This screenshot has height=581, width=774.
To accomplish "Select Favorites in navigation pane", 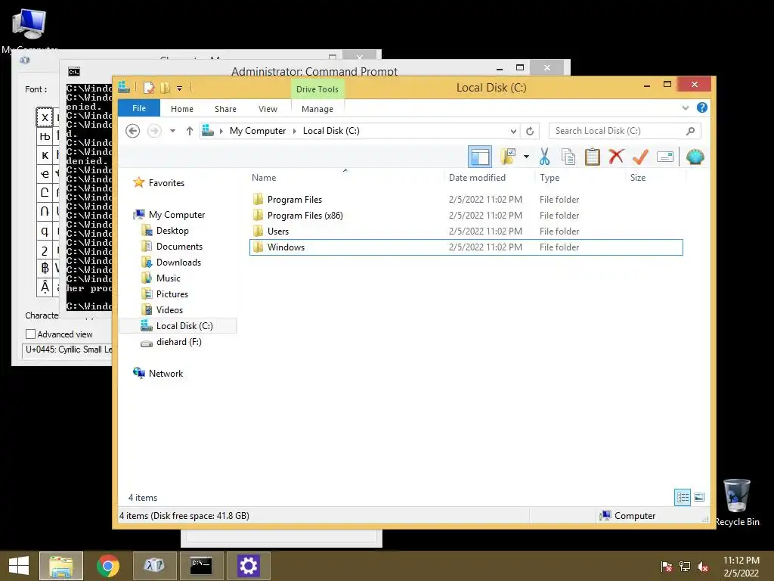I will [166, 183].
